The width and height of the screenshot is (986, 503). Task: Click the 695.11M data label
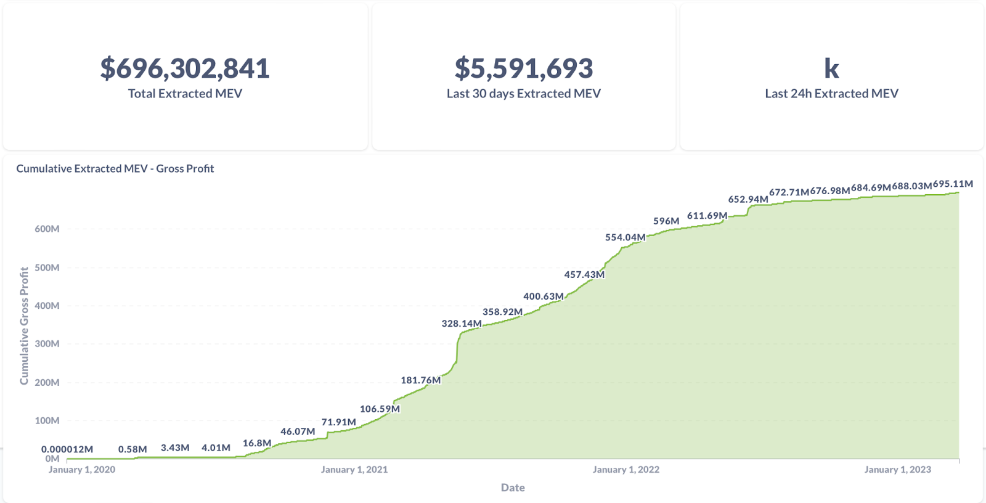[x=953, y=184]
